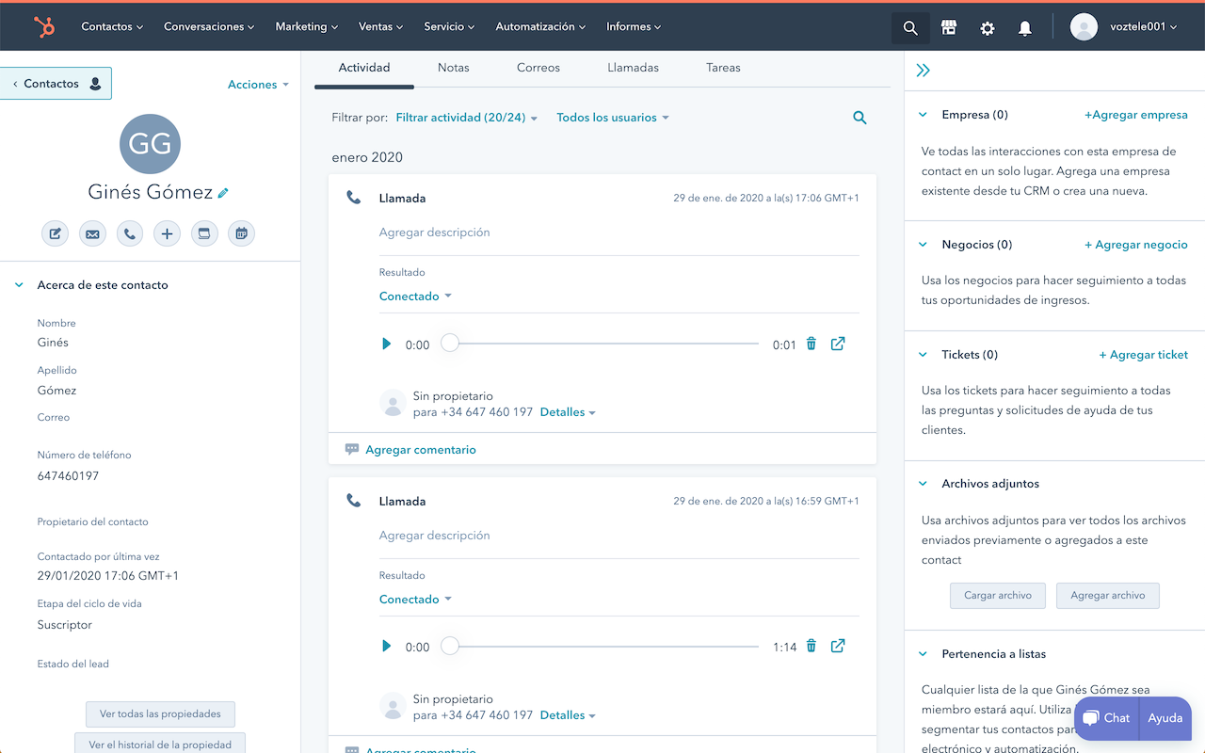
Task: Open the Servicio navigation menu
Action: [x=449, y=27]
